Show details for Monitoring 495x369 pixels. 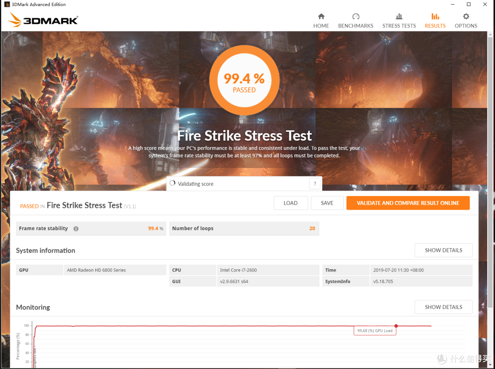(443, 307)
